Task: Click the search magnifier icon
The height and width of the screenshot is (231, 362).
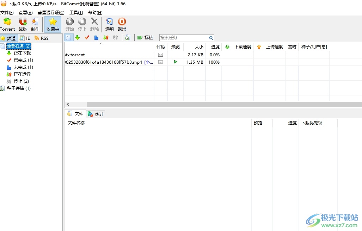Action: 211,38
